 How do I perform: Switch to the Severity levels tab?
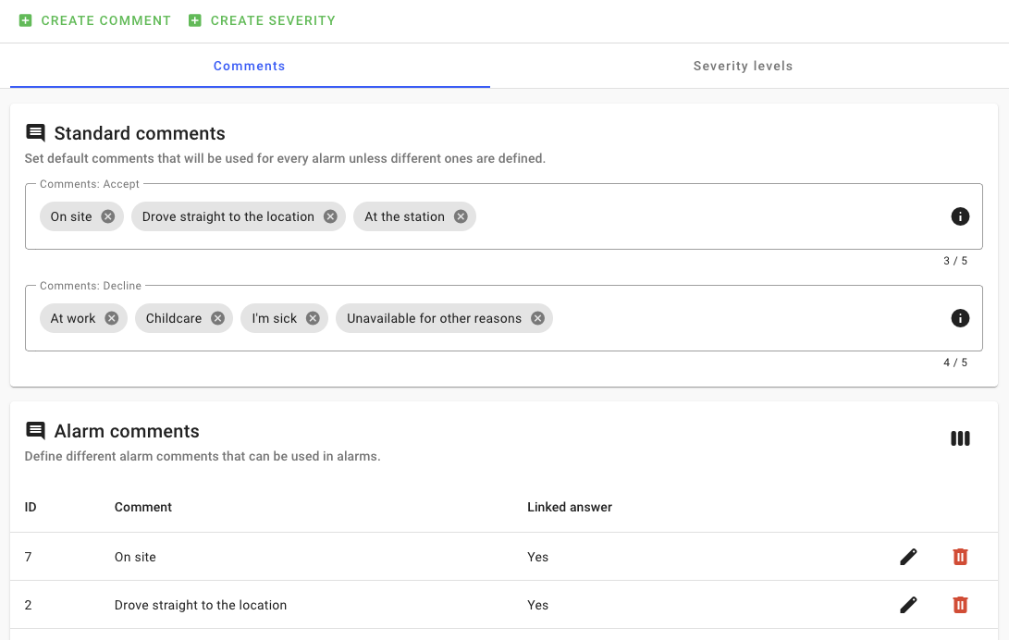743,66
